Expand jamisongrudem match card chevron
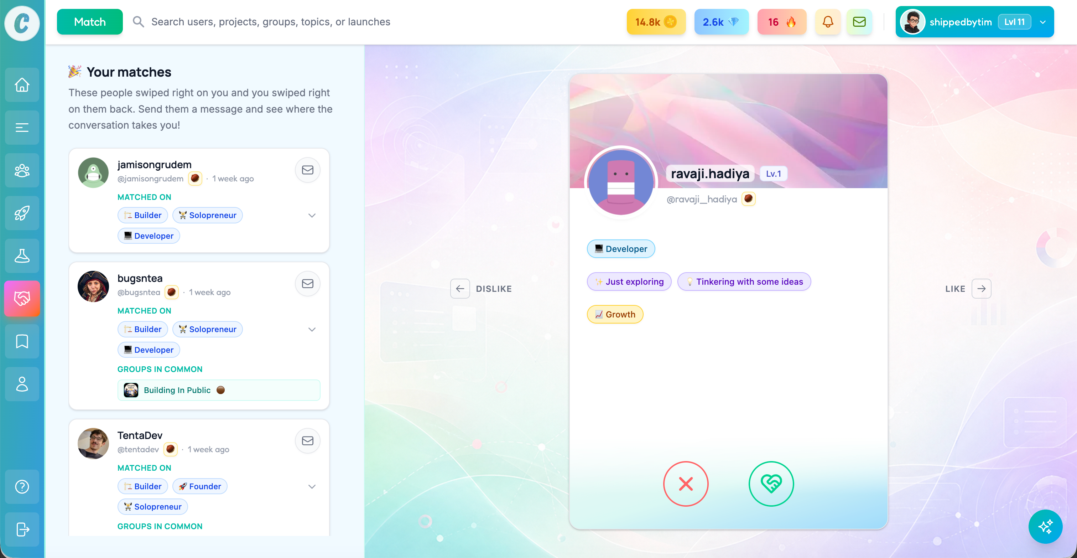The width and height of the screenshot is (1077, 558). [312, 216]
